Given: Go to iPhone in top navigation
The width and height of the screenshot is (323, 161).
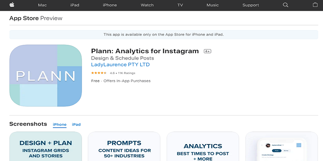Looking at the screenshot, I should (x=110, y=5).
